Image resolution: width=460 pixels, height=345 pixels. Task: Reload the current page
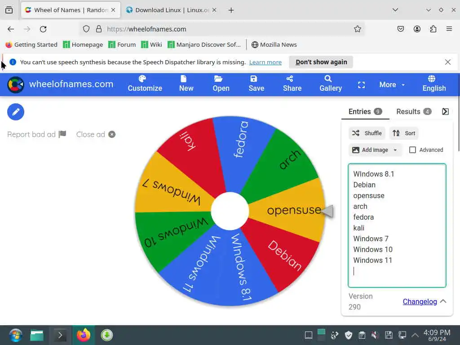click(x=43, y=29)
